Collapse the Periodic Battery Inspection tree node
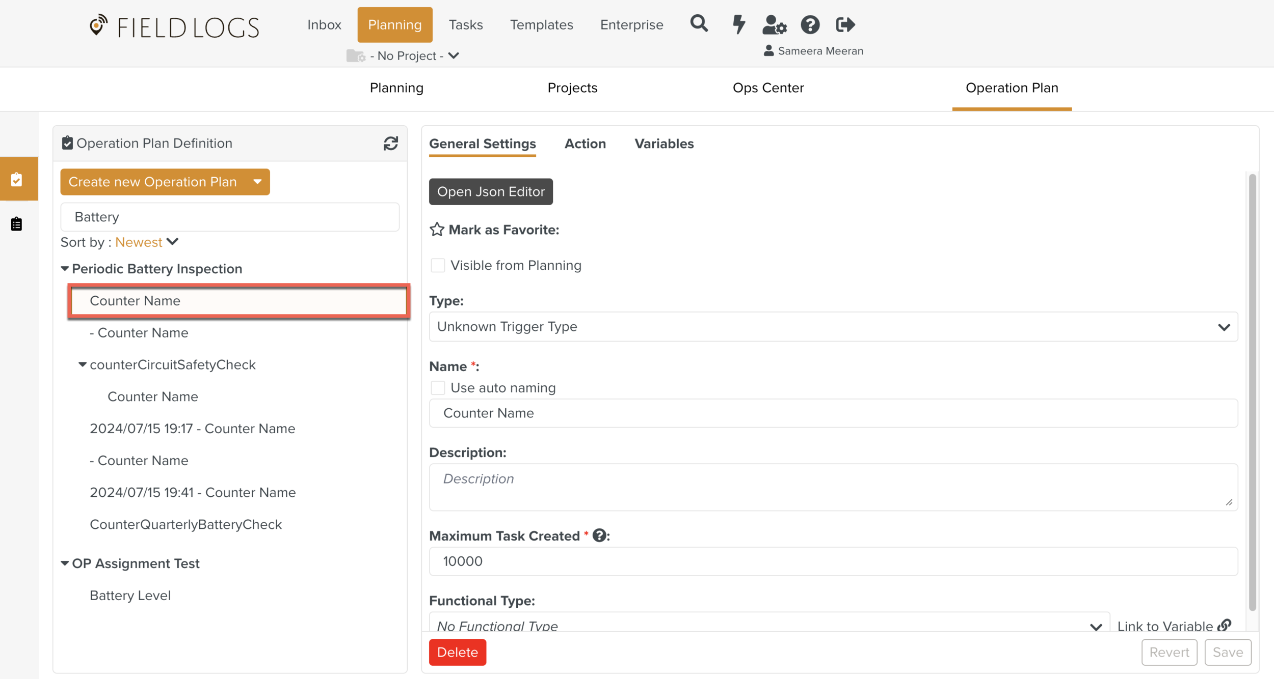1274x679 pixels. pos(65,269)
